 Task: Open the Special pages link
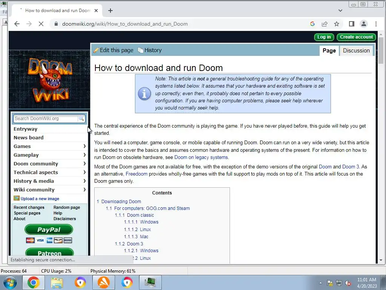tap(27, 213)
